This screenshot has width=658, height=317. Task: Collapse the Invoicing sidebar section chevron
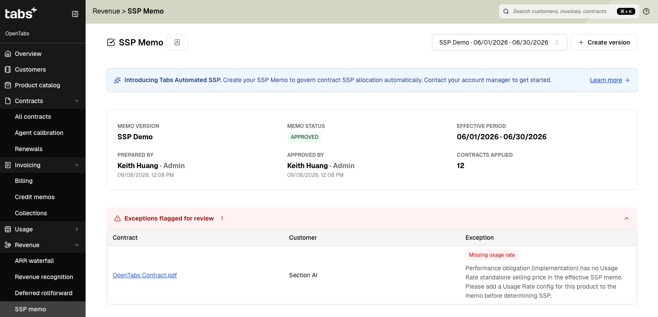tap(77, 165)
